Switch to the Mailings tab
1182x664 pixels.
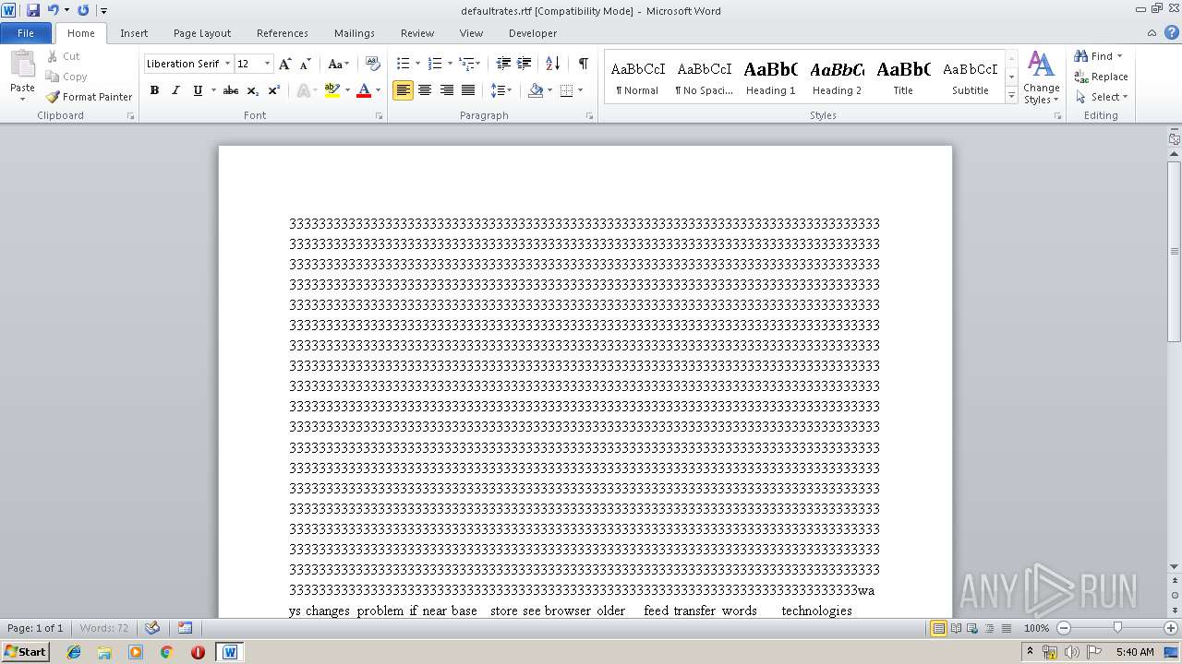click(355, 33)
